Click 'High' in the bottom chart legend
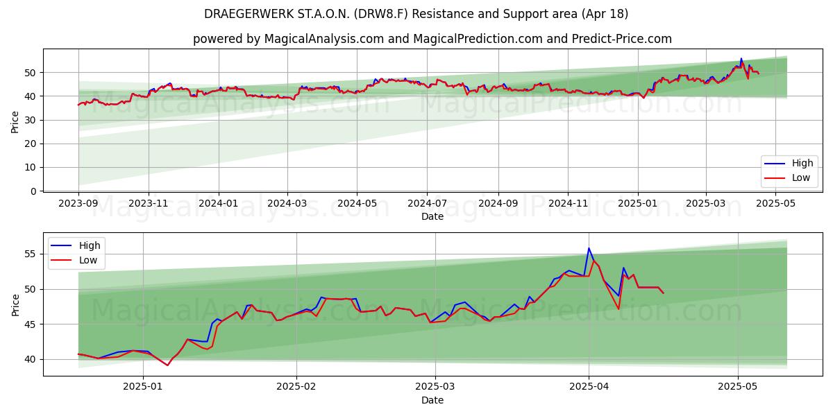 [x=90, y=245]
